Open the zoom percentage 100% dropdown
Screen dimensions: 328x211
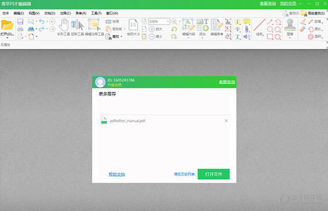coord(168,21)
